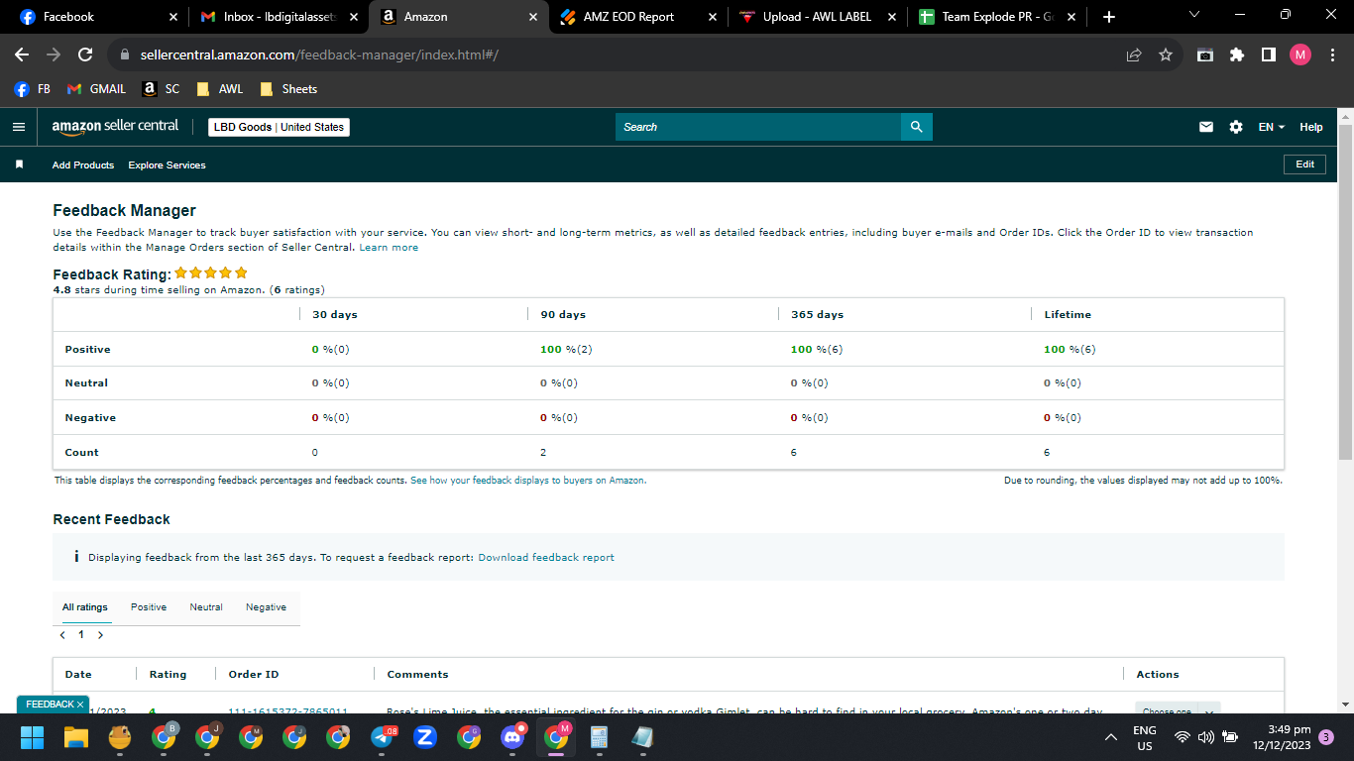Switch to Team Explode PR sheet tab
Screen dimensions: 1354x761
point(999,17)
